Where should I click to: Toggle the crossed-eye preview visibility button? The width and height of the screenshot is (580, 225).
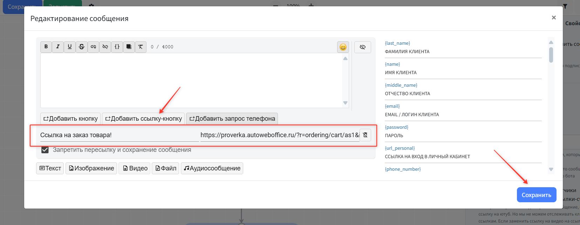click(x=363, y=47)
